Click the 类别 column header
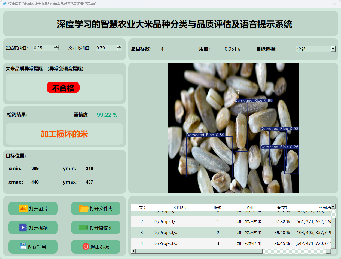The image size is (341, 259). [249, 208]
